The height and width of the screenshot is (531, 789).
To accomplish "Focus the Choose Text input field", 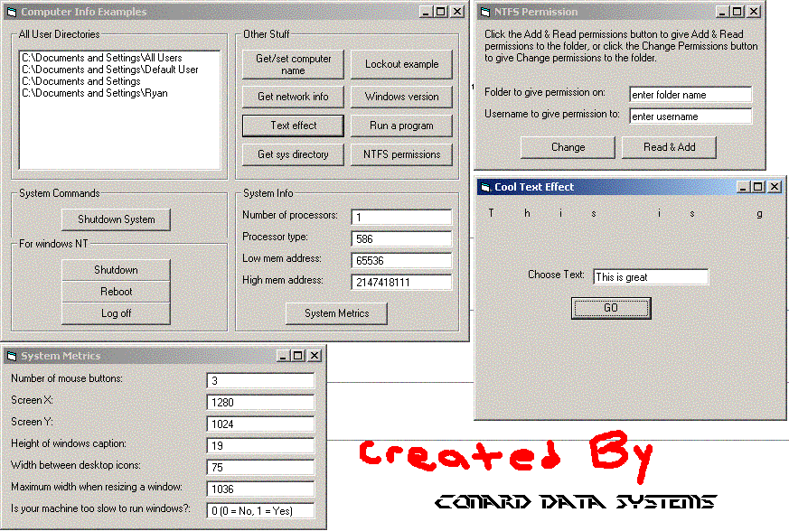I will pos(650,277).
